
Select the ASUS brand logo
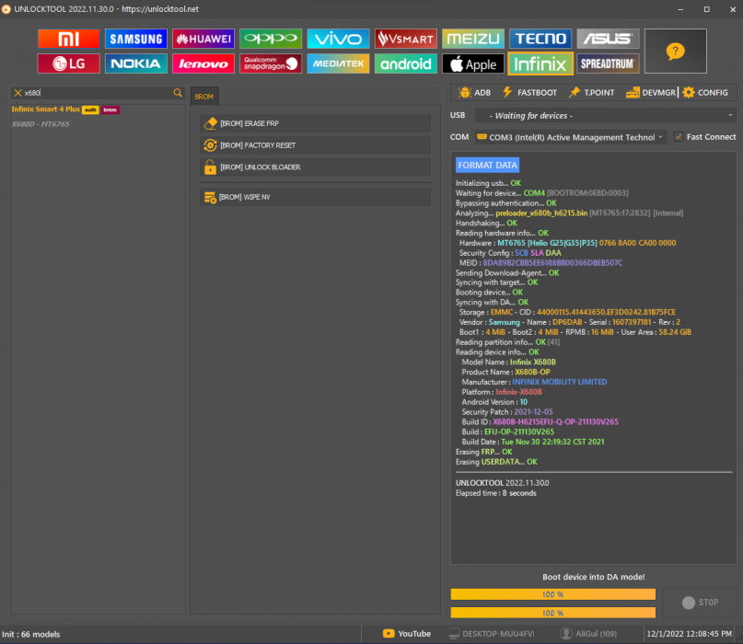pos(608,39)
